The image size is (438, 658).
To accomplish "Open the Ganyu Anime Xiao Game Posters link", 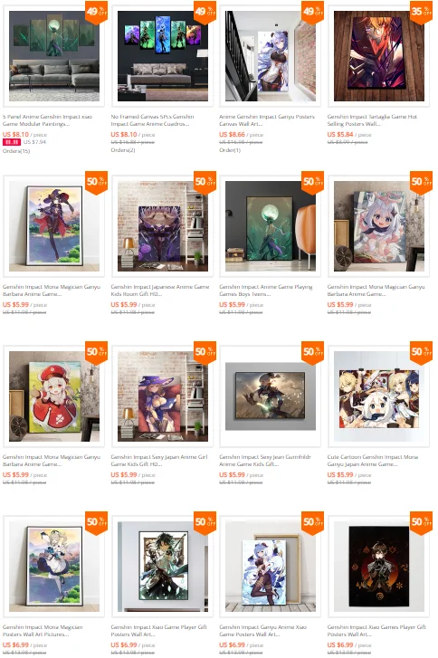I will pos(262,631).
